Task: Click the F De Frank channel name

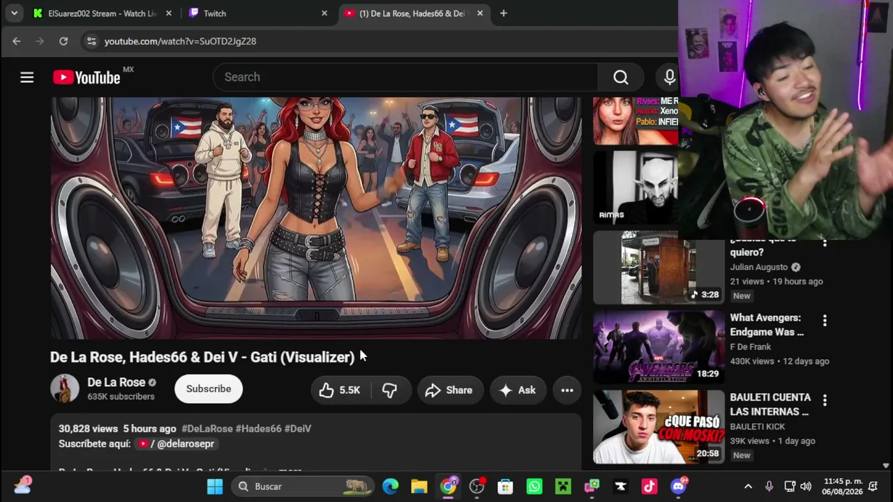Action: 751,347
